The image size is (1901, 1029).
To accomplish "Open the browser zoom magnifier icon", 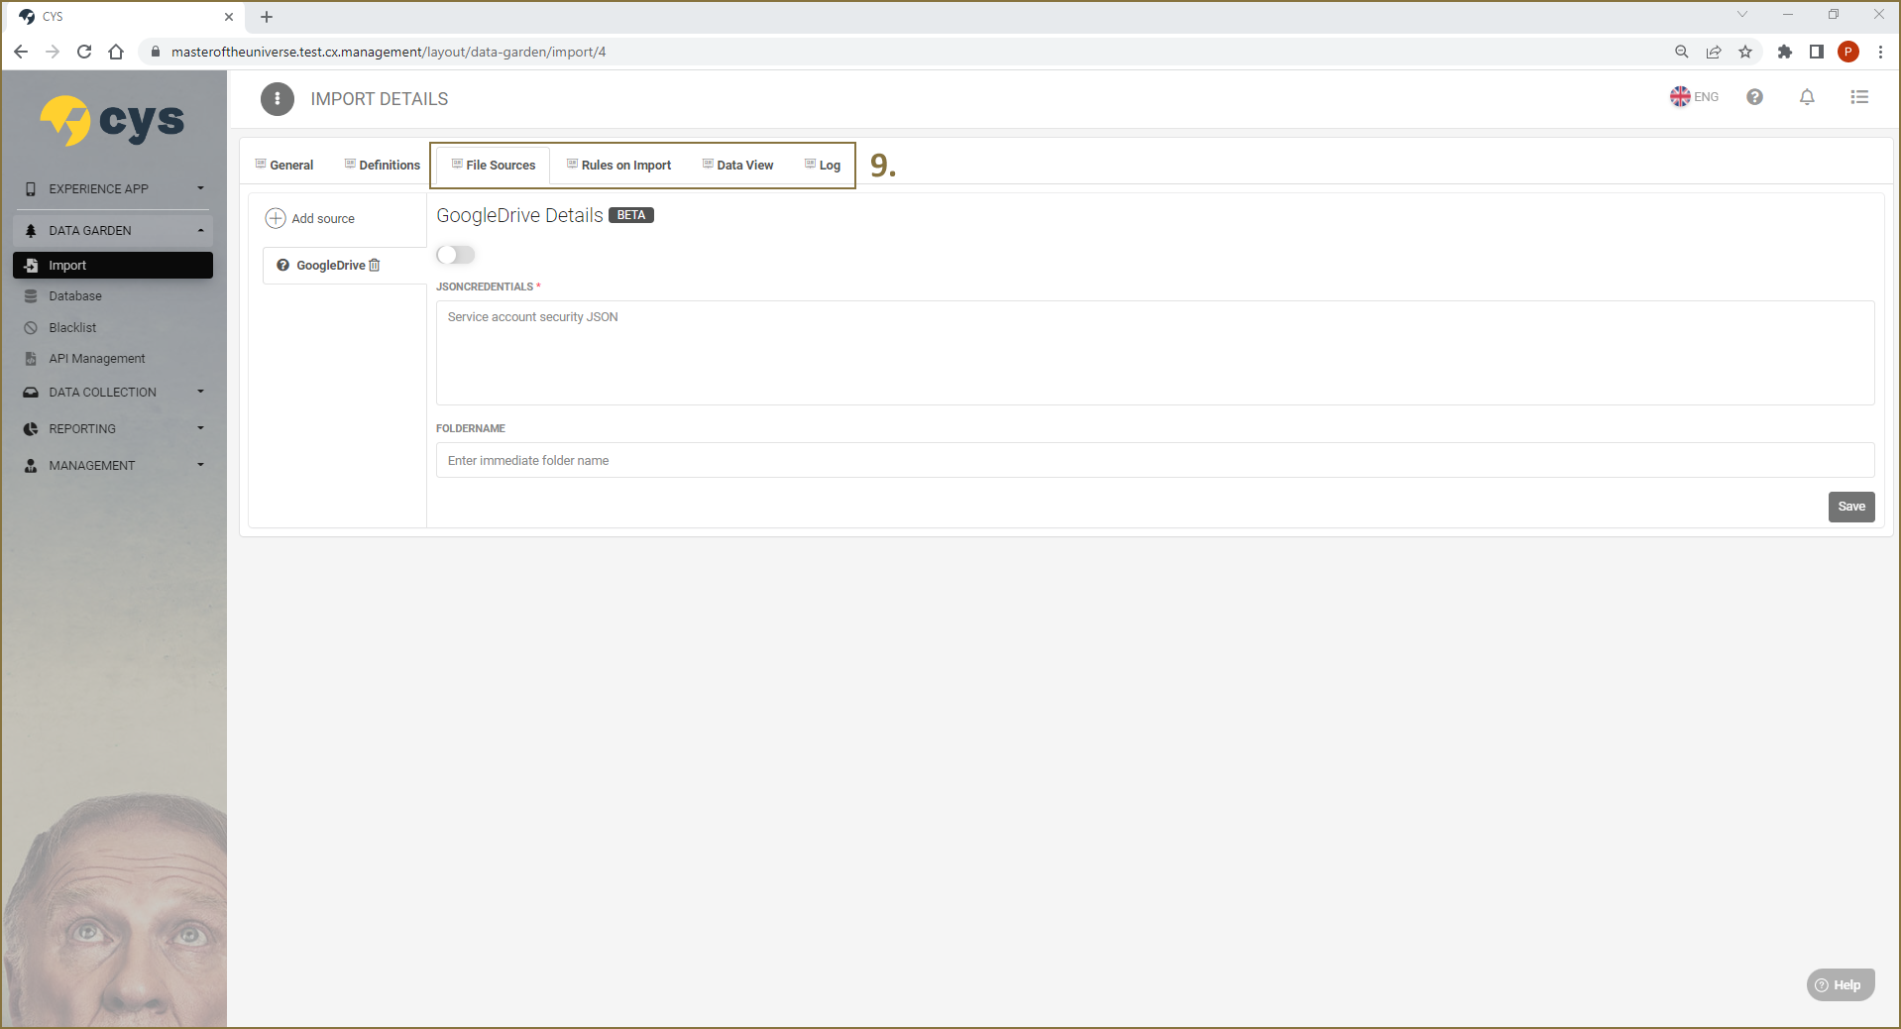I will 1682,52.
